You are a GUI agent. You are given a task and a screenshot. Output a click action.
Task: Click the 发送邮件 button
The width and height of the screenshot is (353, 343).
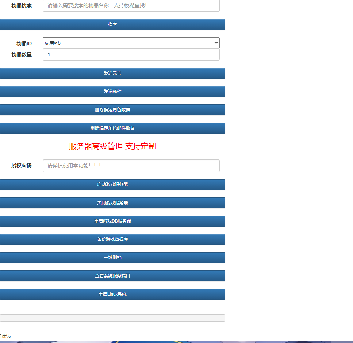point(112,92)
